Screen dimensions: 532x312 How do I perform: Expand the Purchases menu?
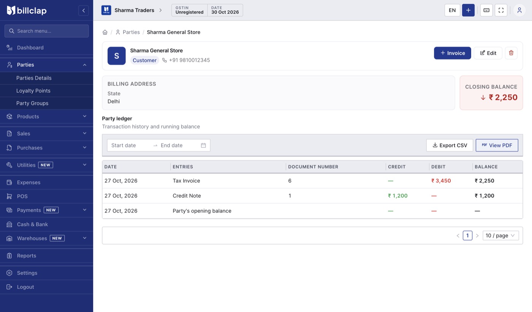(85, 147)
